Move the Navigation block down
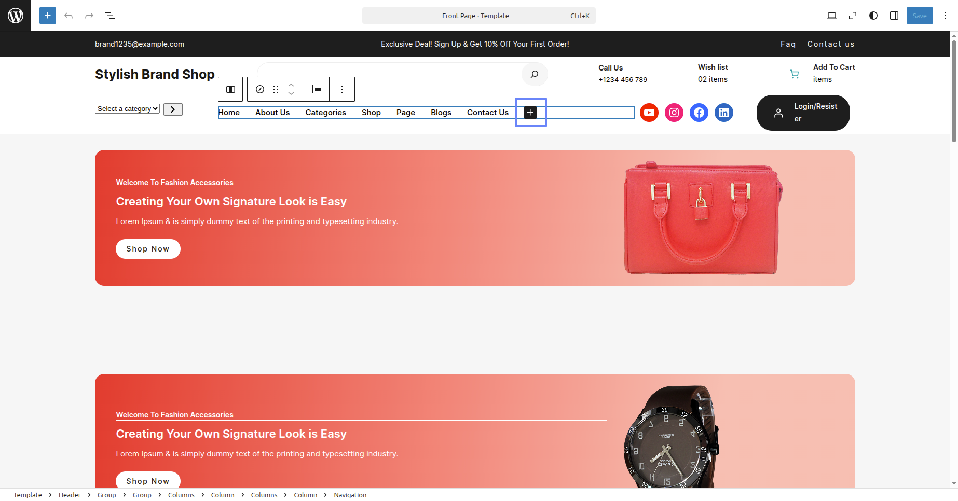 [291, 94]
